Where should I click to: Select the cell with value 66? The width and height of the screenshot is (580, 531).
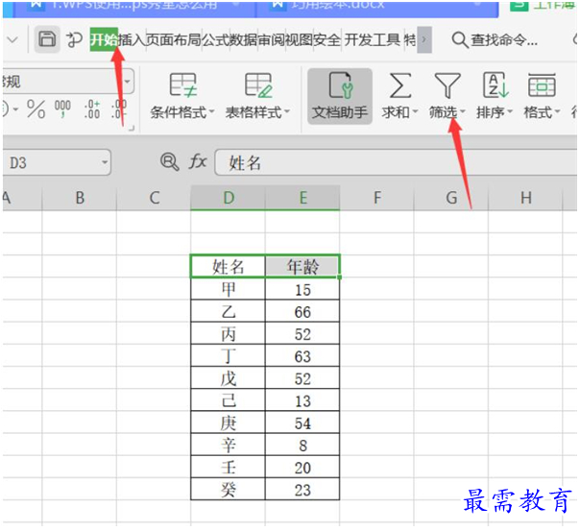tap(302, 311)
